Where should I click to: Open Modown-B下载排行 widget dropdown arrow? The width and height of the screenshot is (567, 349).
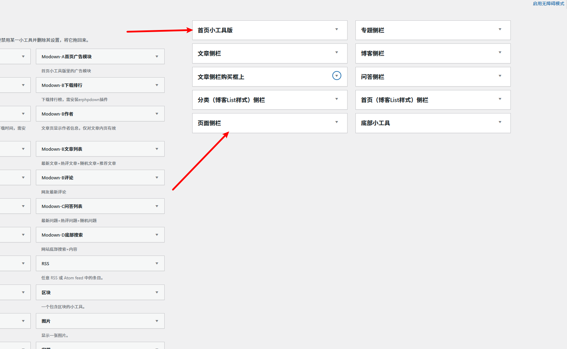tap(157, 85)
